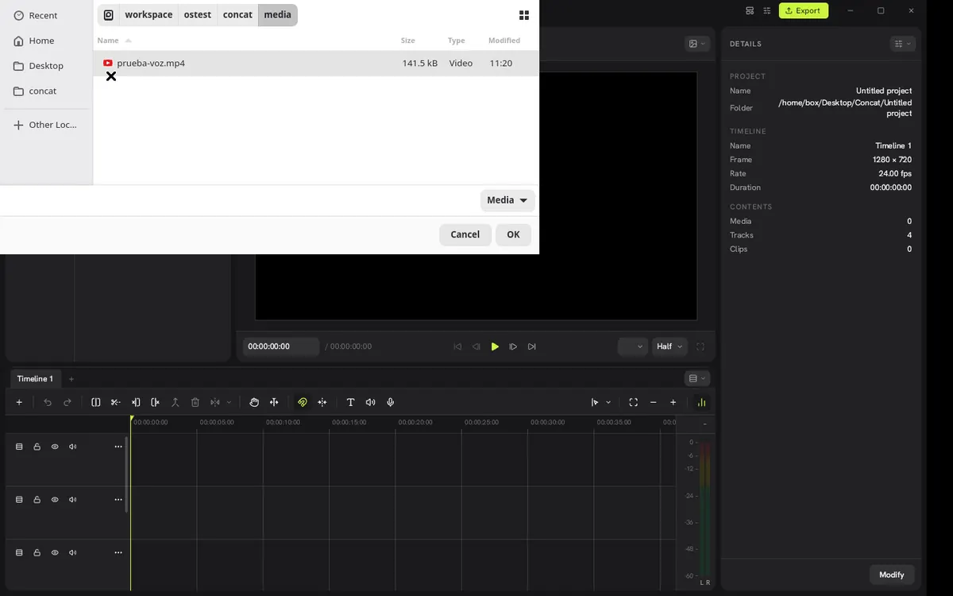Mute the bottom visible track's audio
Image resolution: width=953 pixels, height=596 pixels.
tap(73, 552)
